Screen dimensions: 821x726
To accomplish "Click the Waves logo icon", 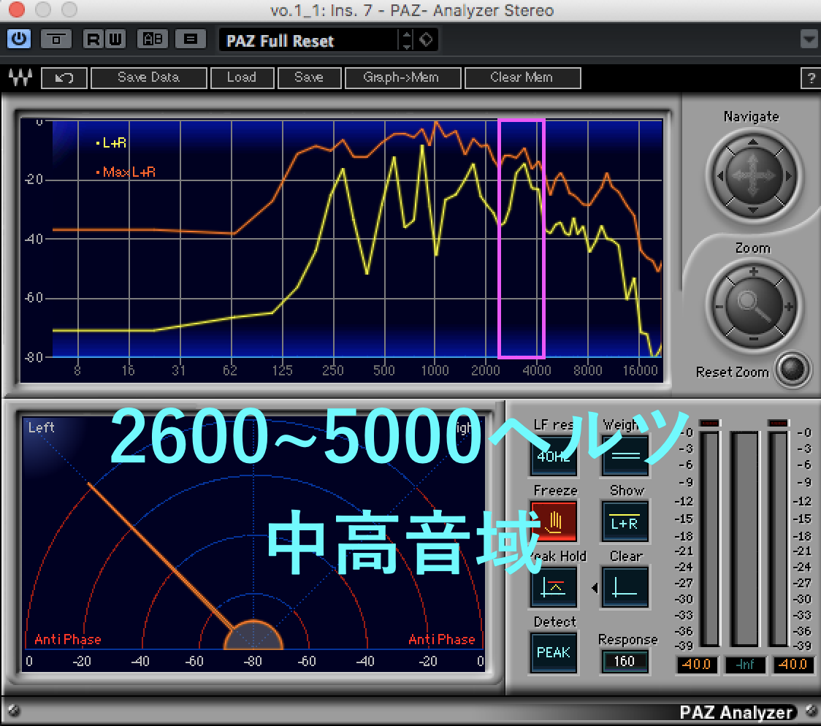I will [x=20, y=77].
